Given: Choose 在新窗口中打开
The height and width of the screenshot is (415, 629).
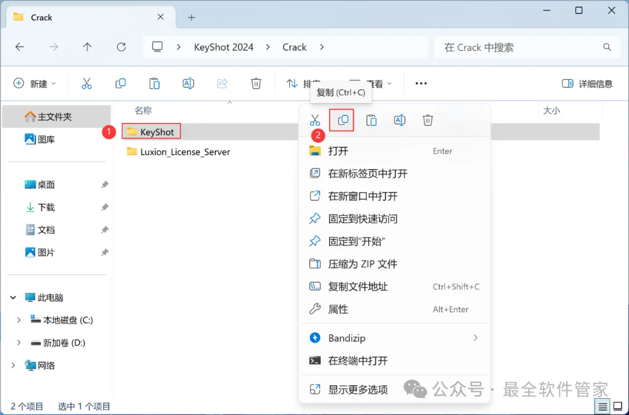Looking at the screenshot, I should tap(394, 196).
